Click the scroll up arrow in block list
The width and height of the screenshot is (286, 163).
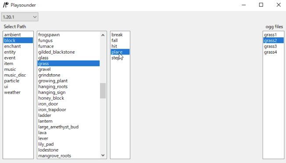103,35
